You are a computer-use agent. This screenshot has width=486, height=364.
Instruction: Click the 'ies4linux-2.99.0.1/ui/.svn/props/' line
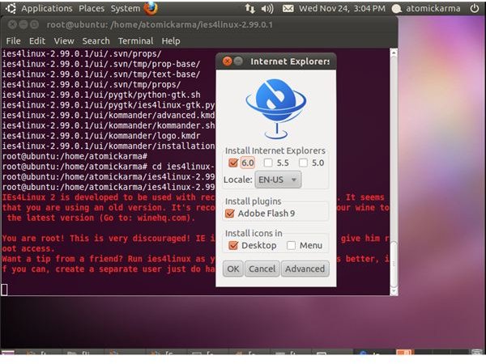(x=82, y=54)
